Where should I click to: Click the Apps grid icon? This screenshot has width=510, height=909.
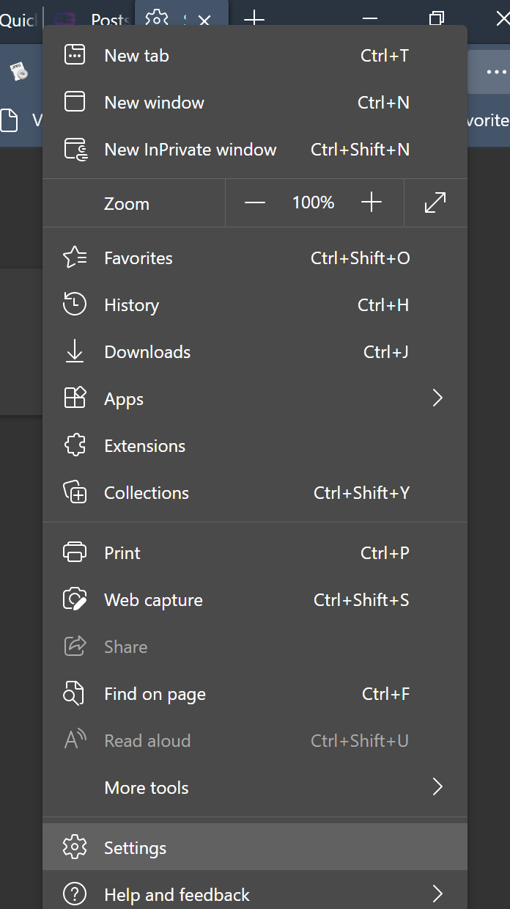click(x=75, y=398)
